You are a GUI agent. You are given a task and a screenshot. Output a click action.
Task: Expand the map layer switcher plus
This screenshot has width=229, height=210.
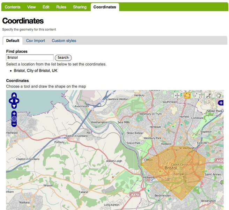click(x=221, y=103)
